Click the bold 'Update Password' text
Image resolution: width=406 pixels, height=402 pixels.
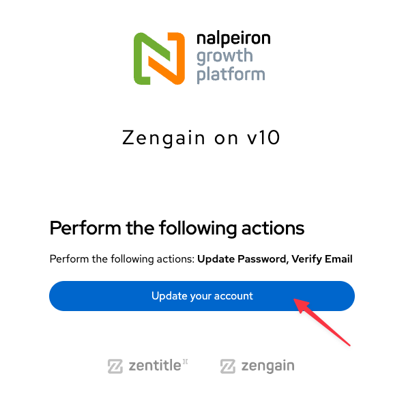tap(242, 259)
